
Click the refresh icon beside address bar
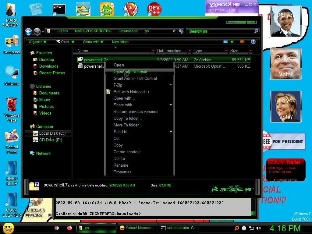(181, 31)
